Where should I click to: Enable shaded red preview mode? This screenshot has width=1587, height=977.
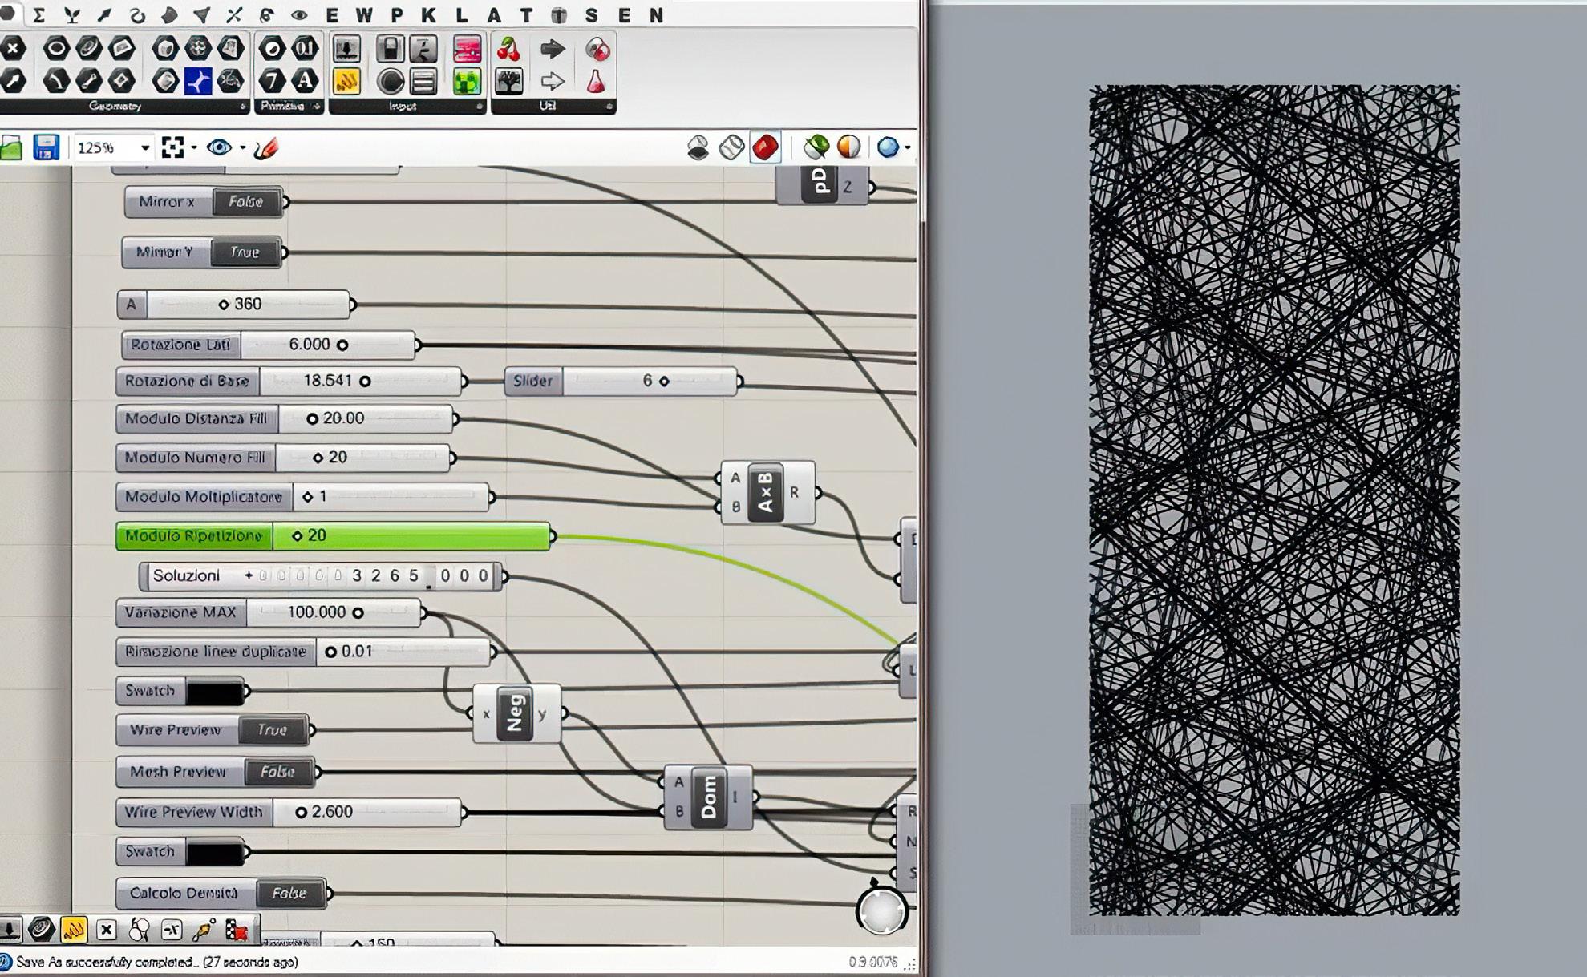(x=765, y=147)
